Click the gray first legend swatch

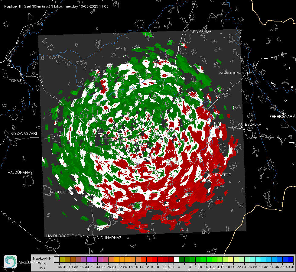click(57, 259)
